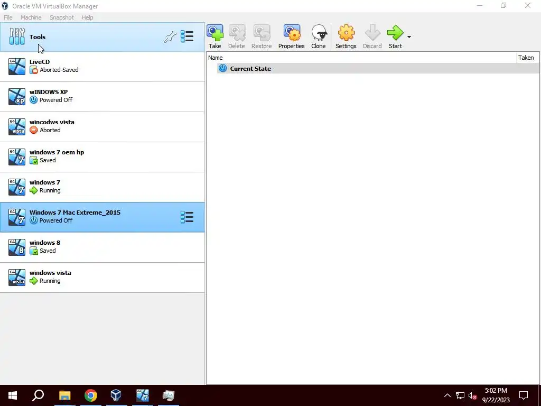Start the selected VM with green arrow
Image resolution: width=541 pixels, height=406 pixels.
point(395,36)
